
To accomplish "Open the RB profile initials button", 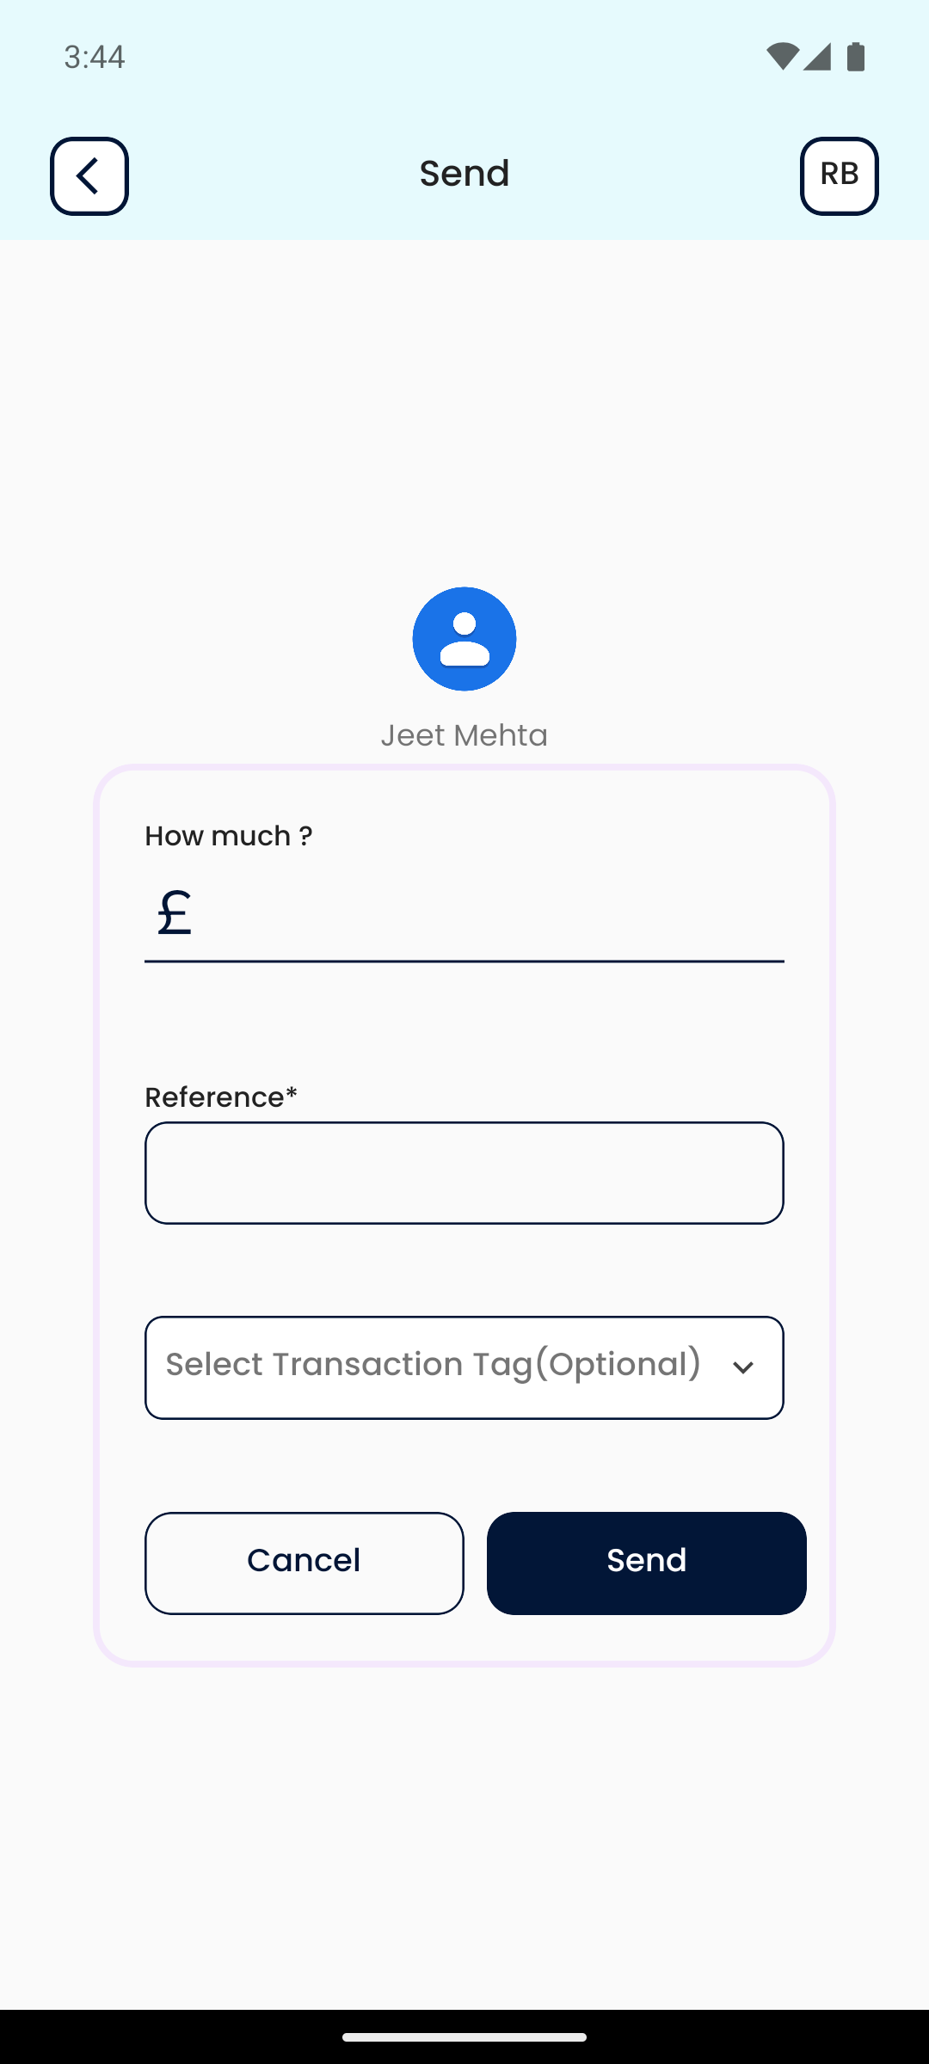I will pyautogui.click(x=839, y=176).
